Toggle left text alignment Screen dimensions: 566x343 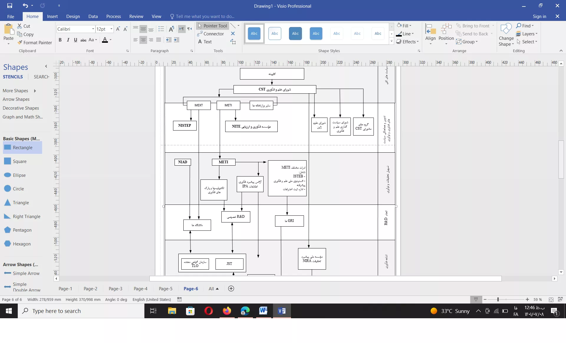(135, 40)
